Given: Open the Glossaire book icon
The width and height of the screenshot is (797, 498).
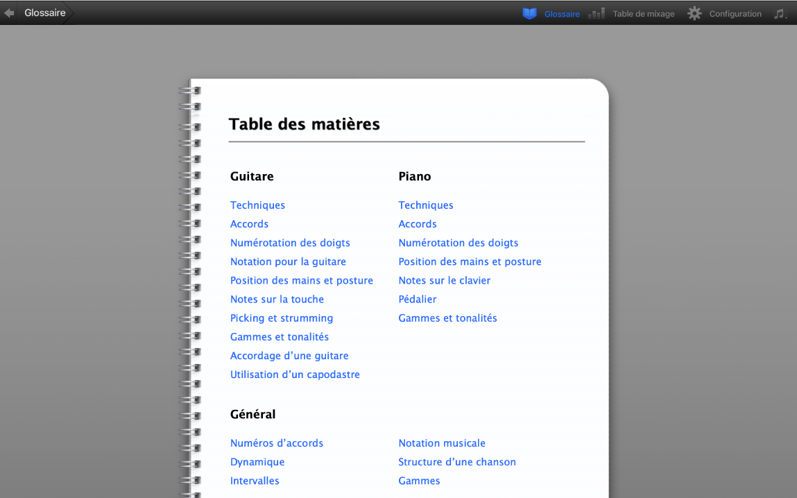Looking at the screenshot, I should (x=529, y=13).
